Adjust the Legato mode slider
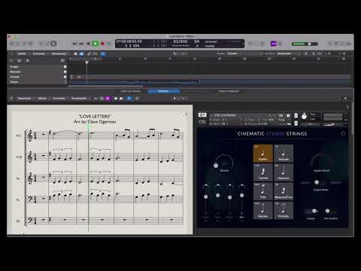The height and width of the screenshot is (271, 361). (320, 183)
